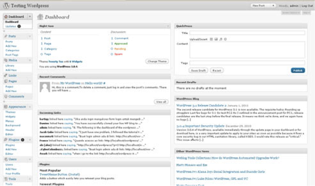Click the Log Out link

coord(307,6)
